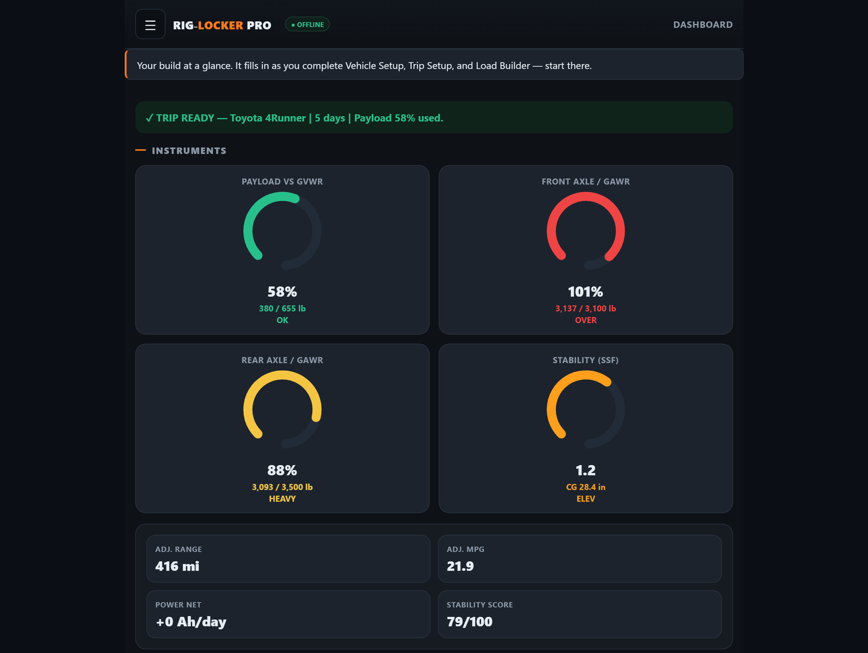This screenshot has height=653, width=868.
Task: Click the Adj. MPG 21.9 tile
Action: (x=580, y=559)
